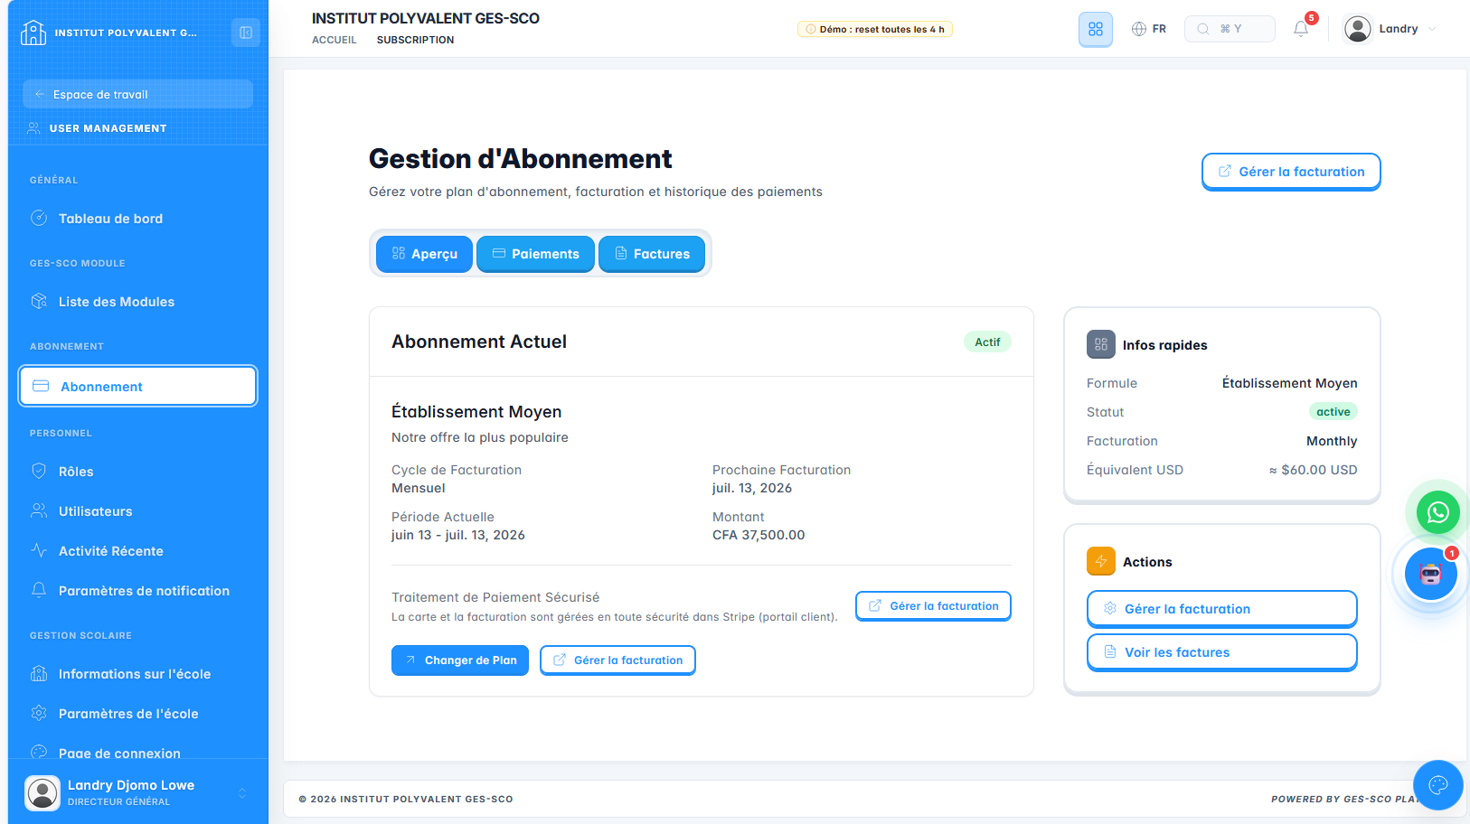Screen dimensions: 1470x824
Task: Click the ≈ $60.00 USD value
Action: click(x=1313, y=470)
